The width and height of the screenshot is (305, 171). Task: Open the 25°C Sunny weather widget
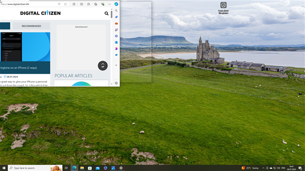point(250,168)
